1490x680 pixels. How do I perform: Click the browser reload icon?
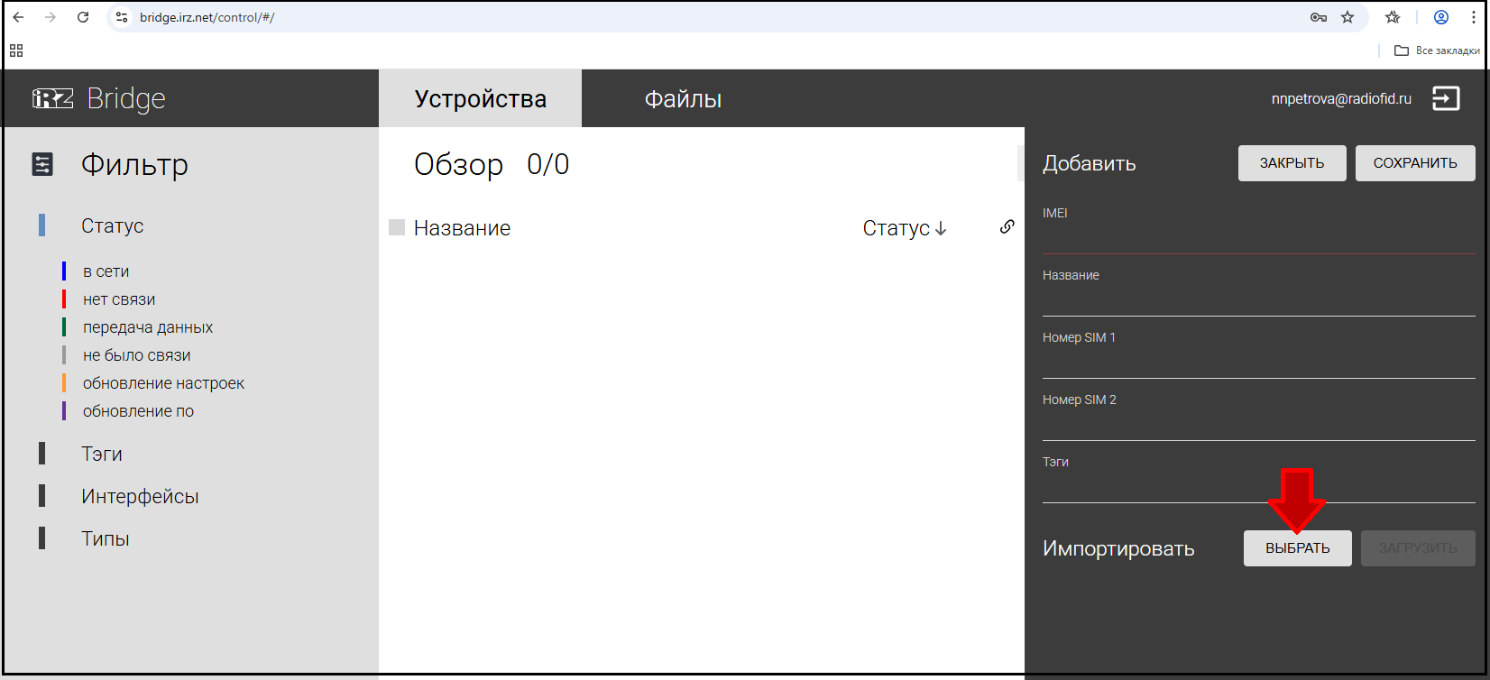click(83, 17)
